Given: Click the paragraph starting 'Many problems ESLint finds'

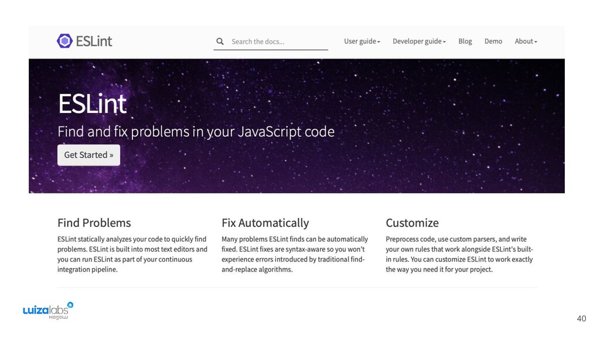Looking at the screenshot, I should pos(295,254).
